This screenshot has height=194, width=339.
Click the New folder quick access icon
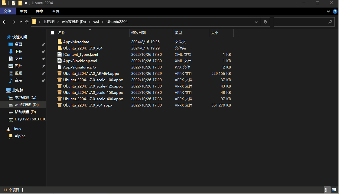[x=20, y=3]
